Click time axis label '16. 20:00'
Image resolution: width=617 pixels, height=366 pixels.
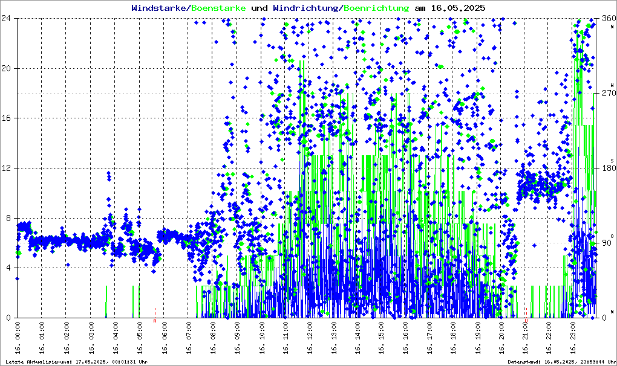[501, 338]
